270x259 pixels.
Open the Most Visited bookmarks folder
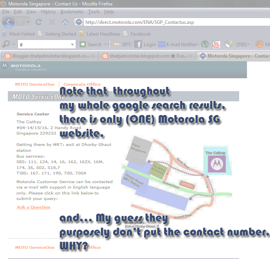[x=18, y=34]
